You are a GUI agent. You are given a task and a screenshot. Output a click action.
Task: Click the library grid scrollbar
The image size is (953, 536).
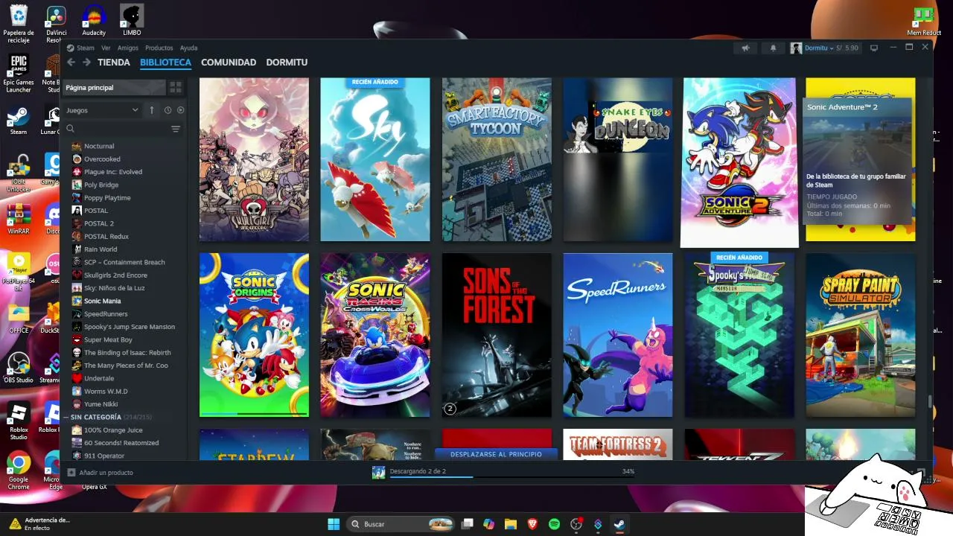tap(929, 402)
